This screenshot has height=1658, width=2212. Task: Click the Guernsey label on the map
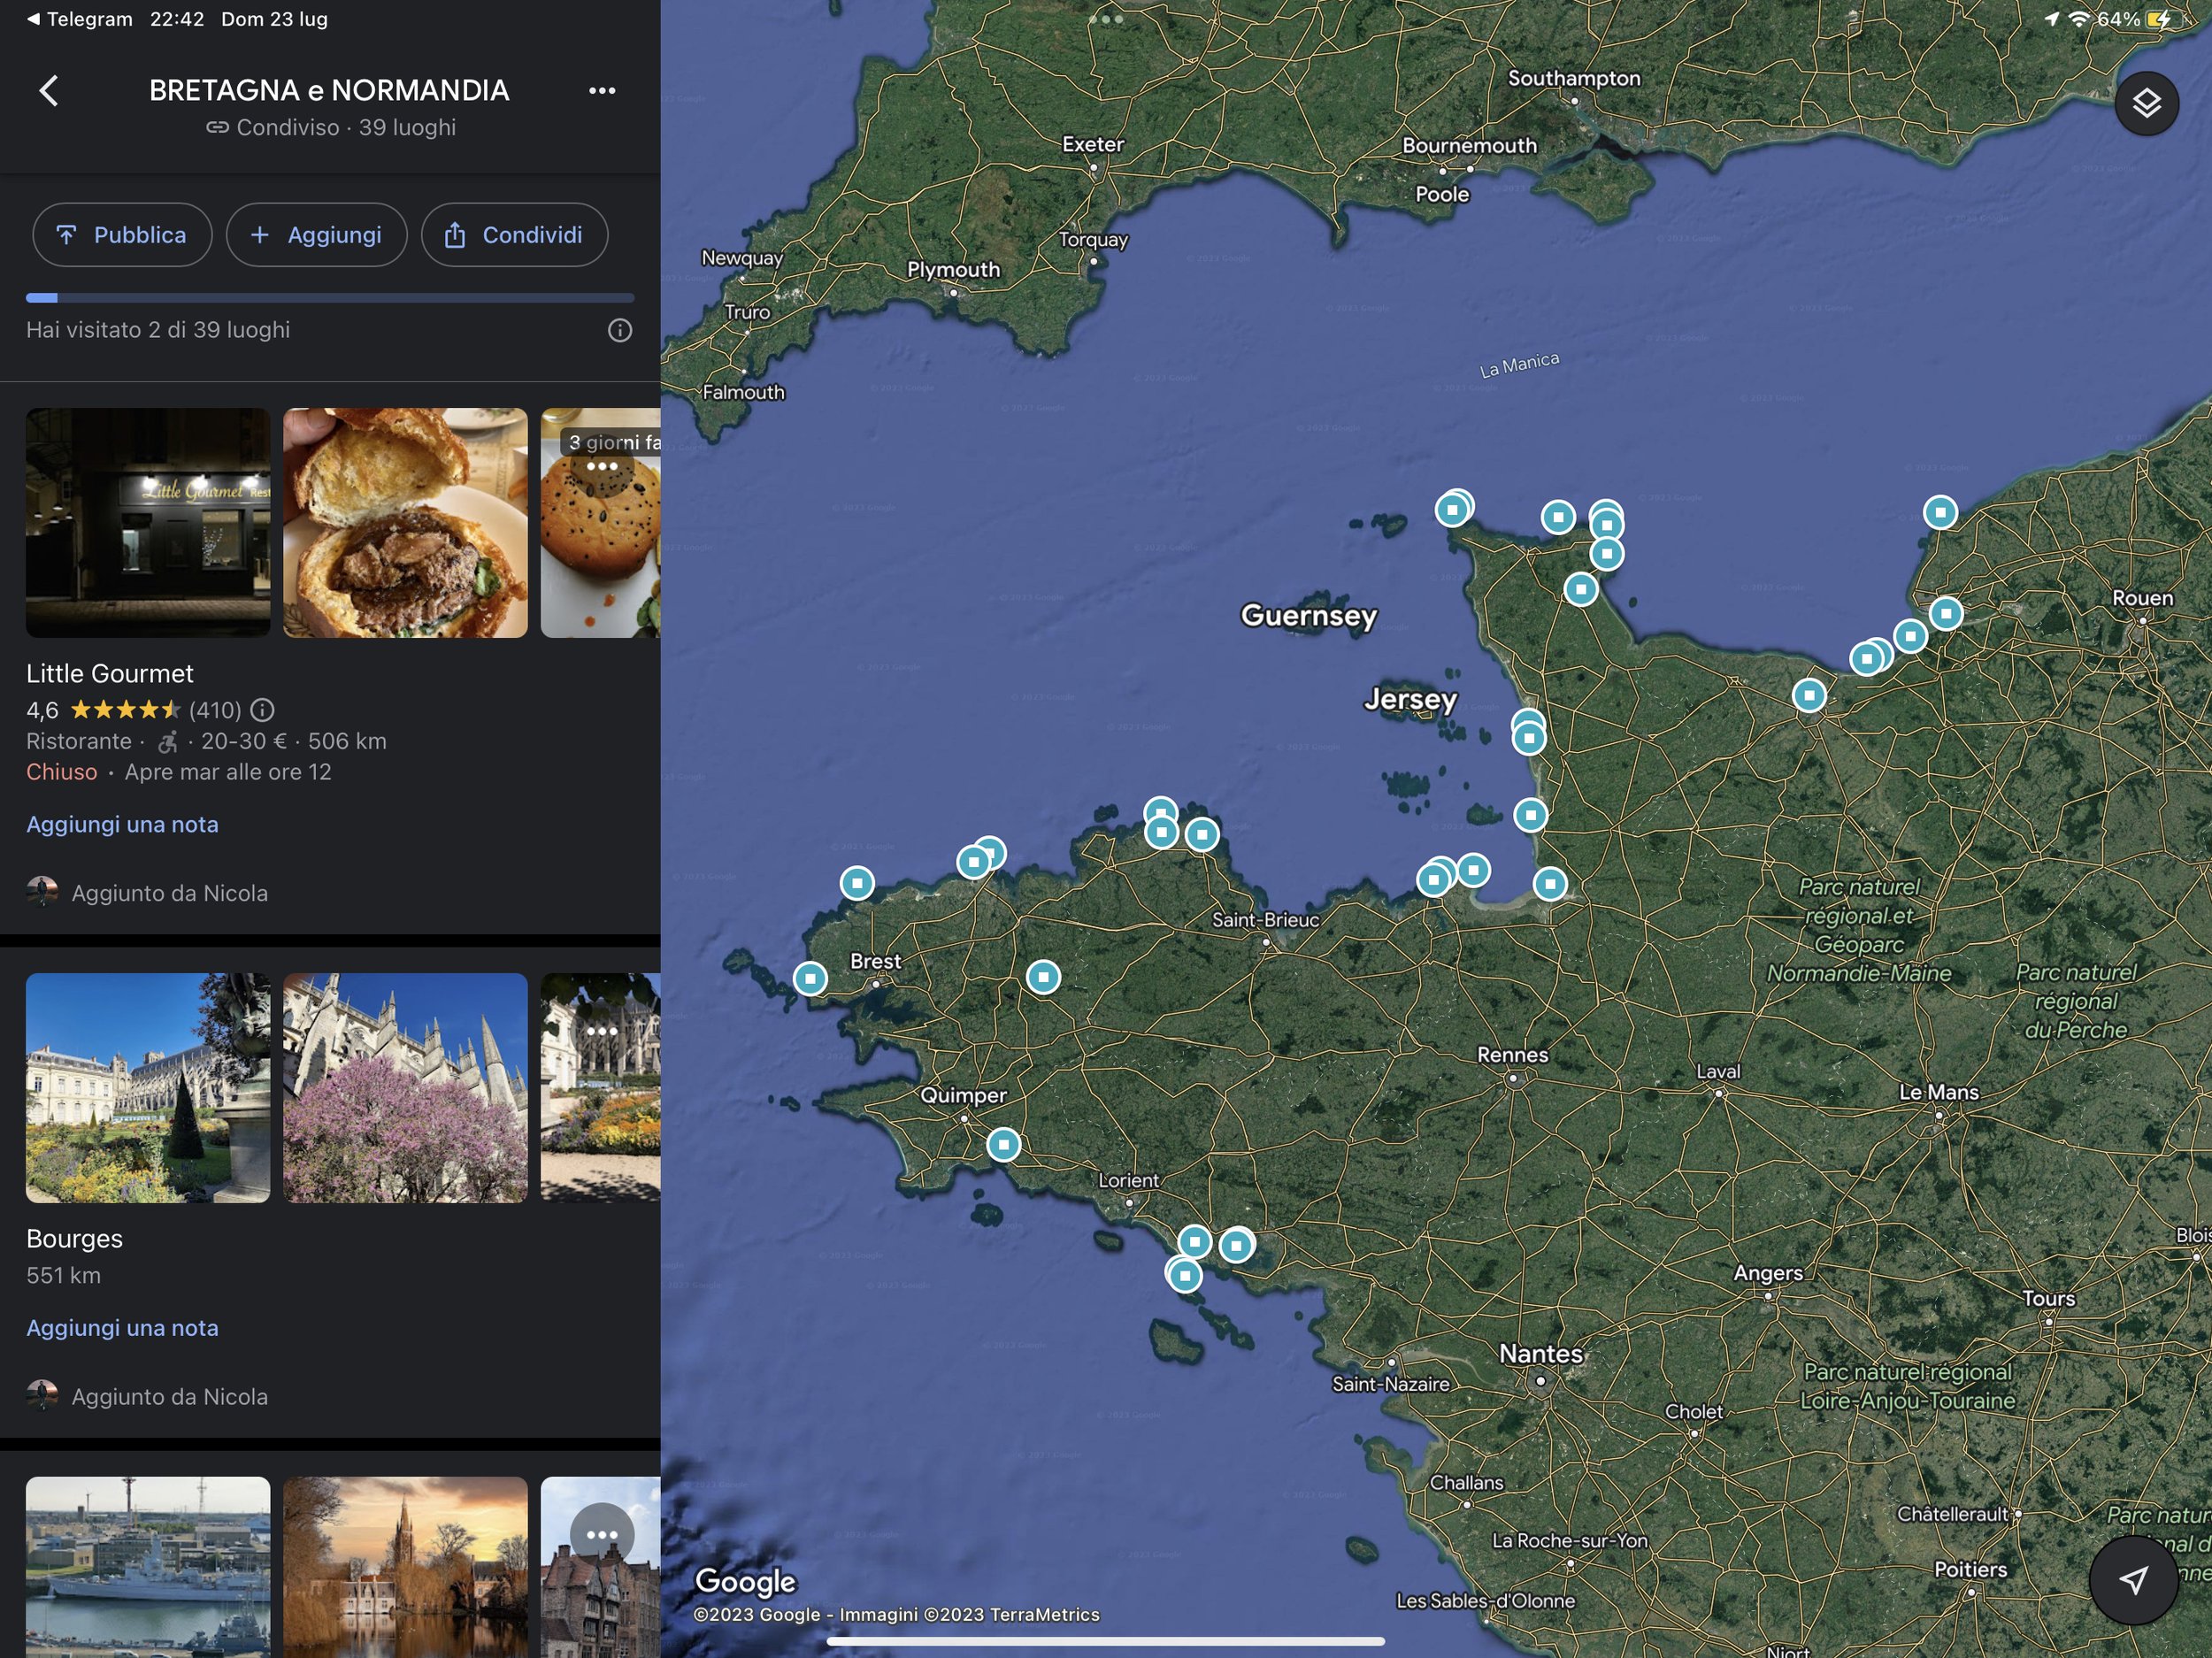point(1309,615)
